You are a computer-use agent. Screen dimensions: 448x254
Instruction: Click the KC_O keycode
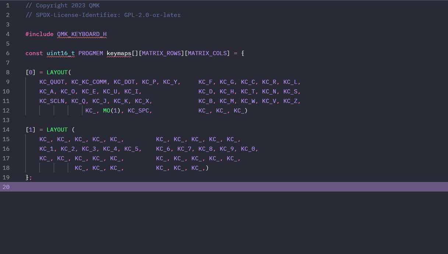click(x=68, y=92)
